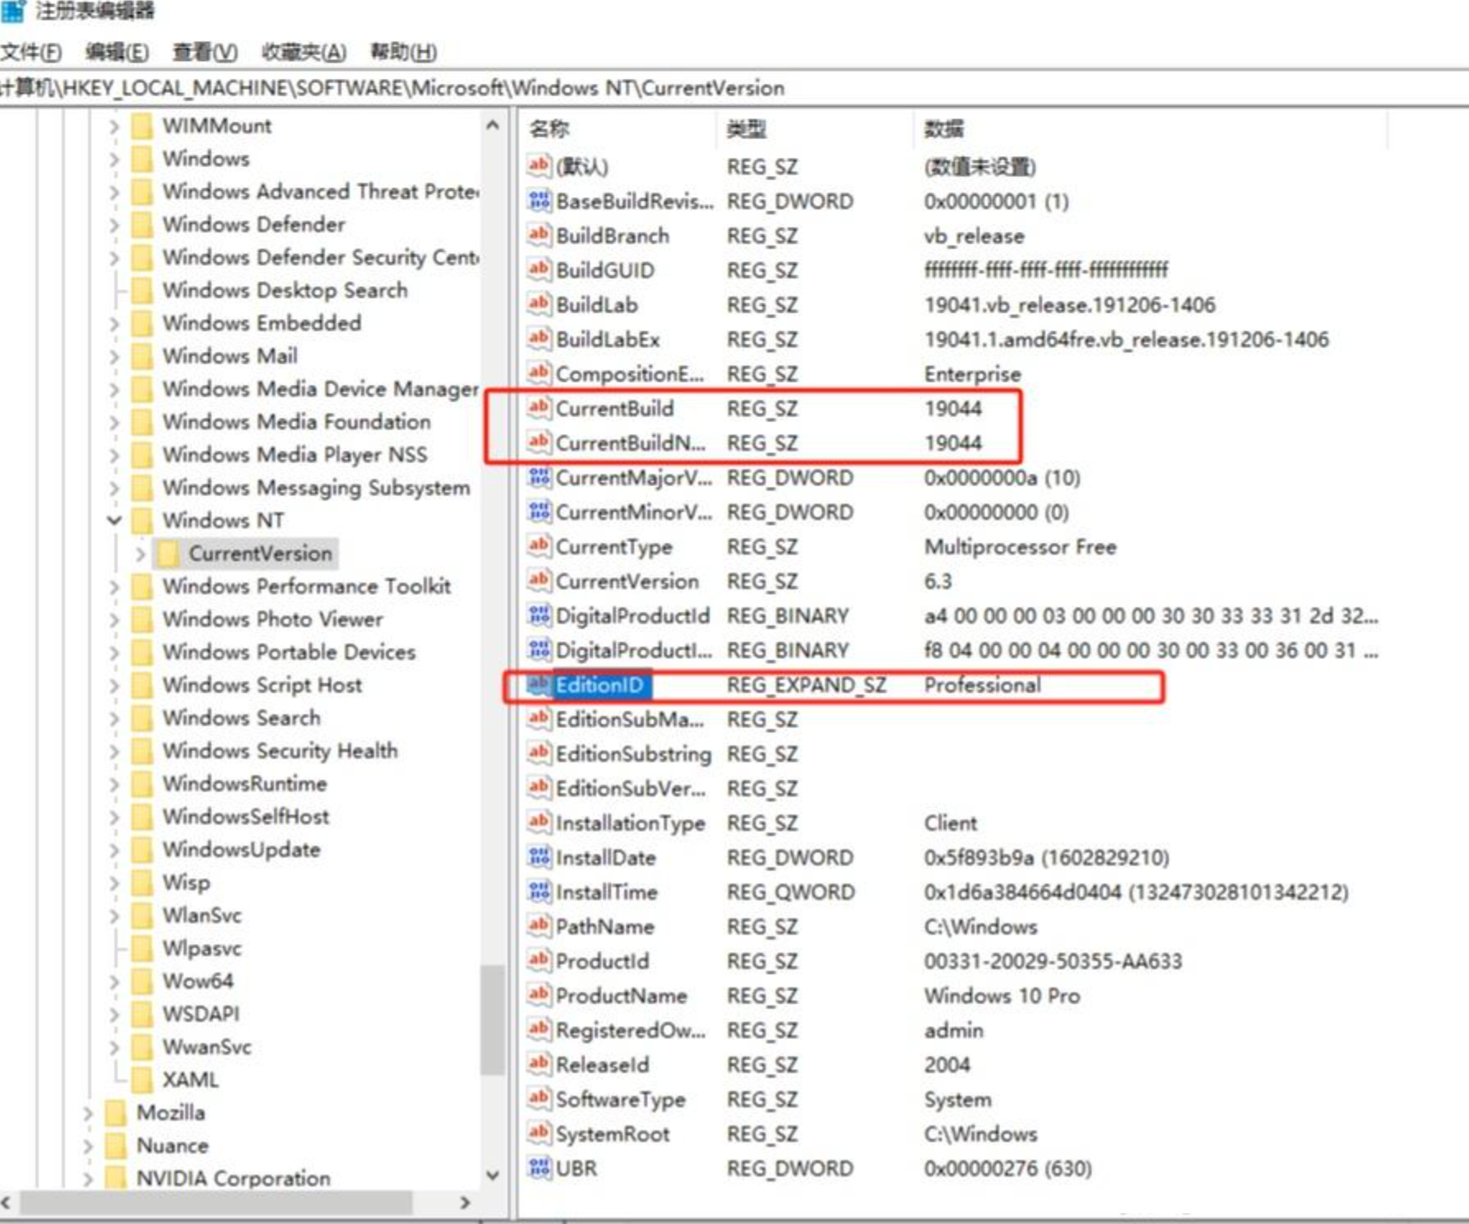Select the RegisteredOwner value name

(630, 1030)
